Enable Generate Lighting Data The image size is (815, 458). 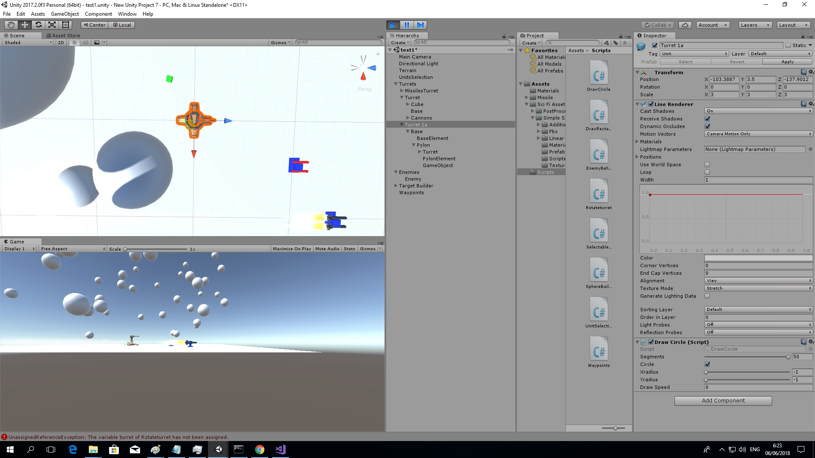point(707,296)
